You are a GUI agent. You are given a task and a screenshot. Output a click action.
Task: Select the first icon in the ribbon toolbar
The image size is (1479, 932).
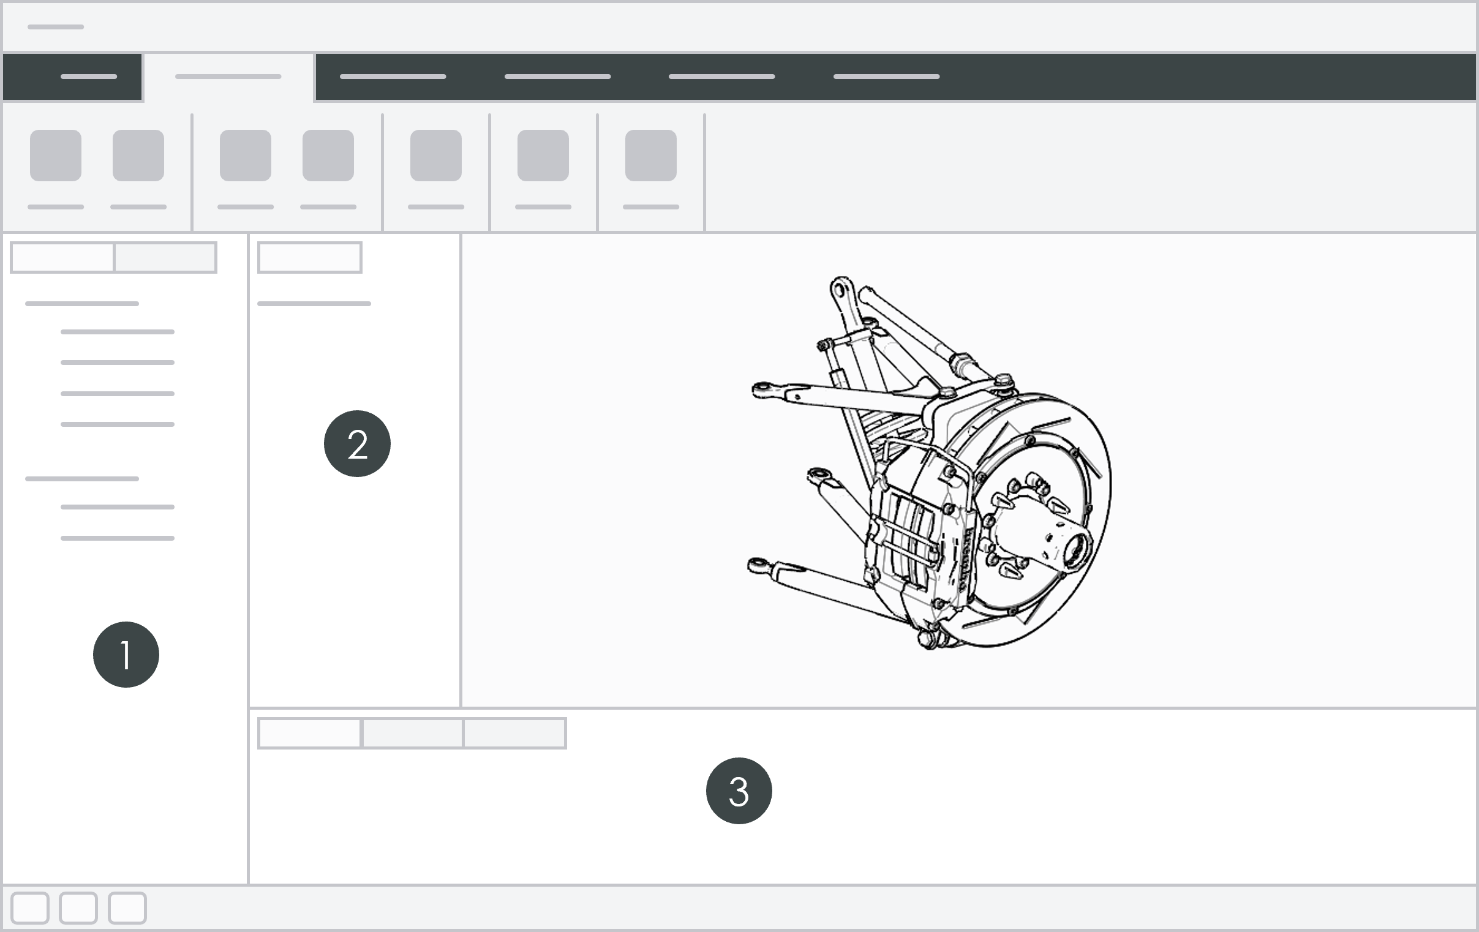(56, 156)
